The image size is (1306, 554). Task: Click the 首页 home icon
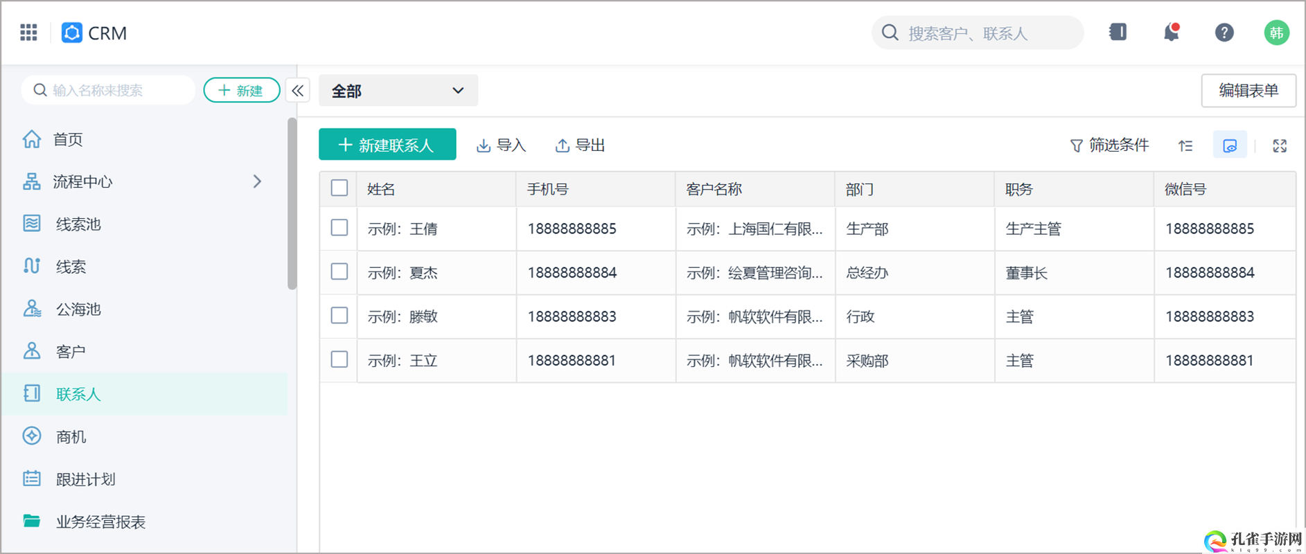point(32,139)
